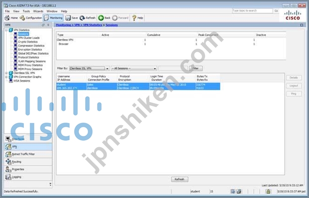Open the File menu
Viewport: 309px width, 198px height.
[7, 11]
